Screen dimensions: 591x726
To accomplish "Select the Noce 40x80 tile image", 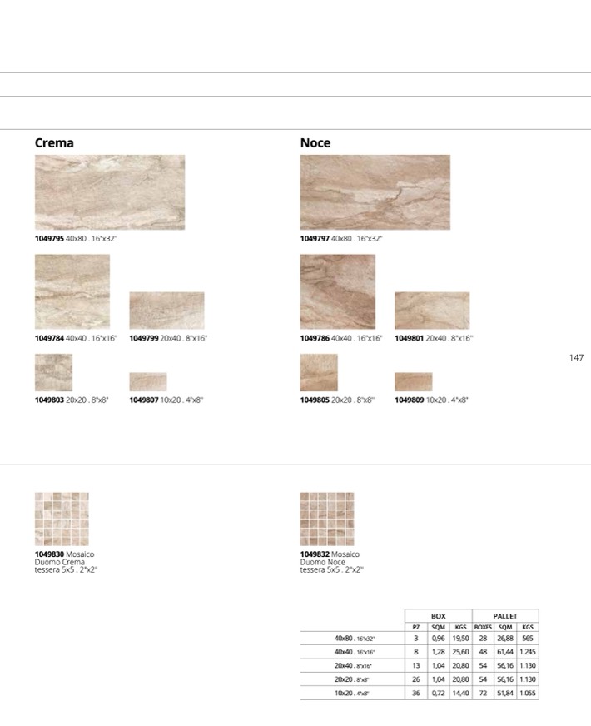I will pyautogui.click(x=375, y=192).
